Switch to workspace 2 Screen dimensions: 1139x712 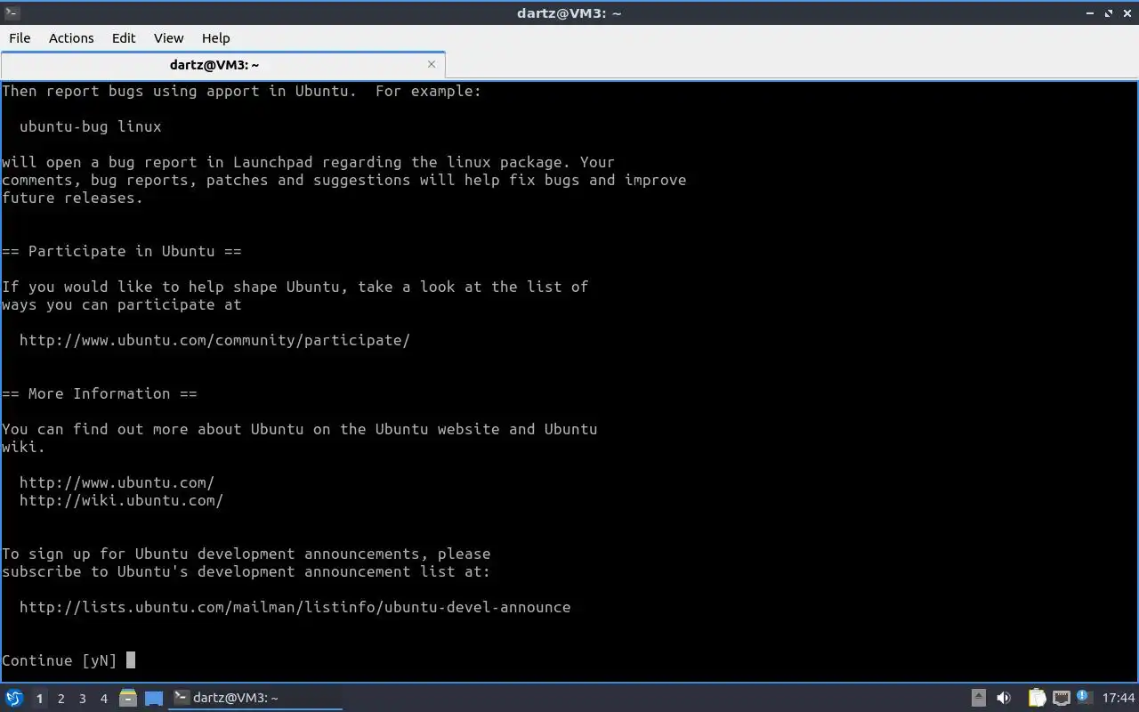tap(61, 699)
